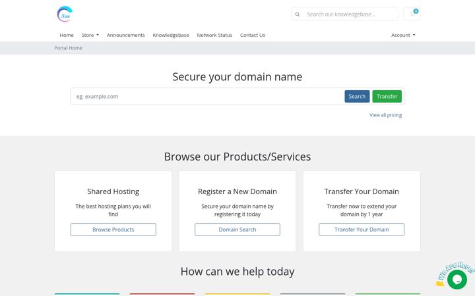Go to the Home menu item

click(67, 35)
